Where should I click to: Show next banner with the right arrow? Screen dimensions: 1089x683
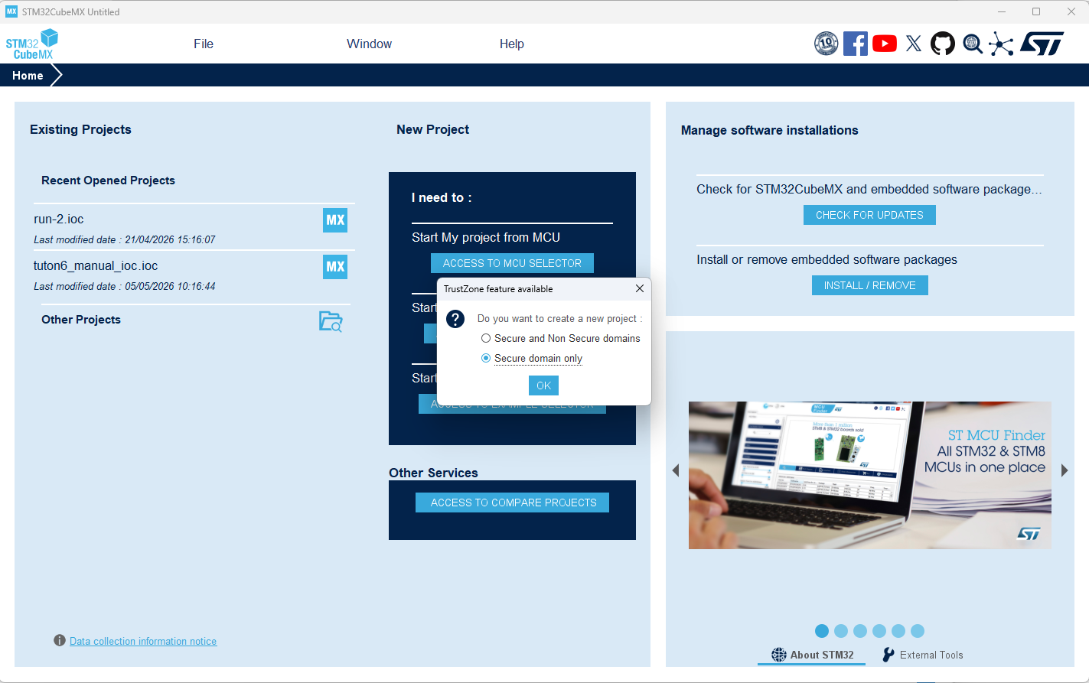(x=1065, y=470)
